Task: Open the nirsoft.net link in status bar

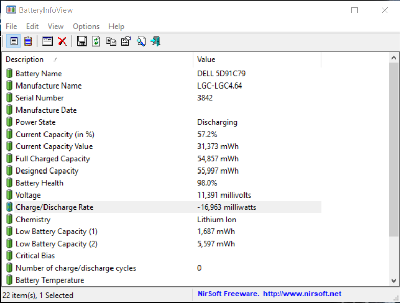Action: [302, 294]
